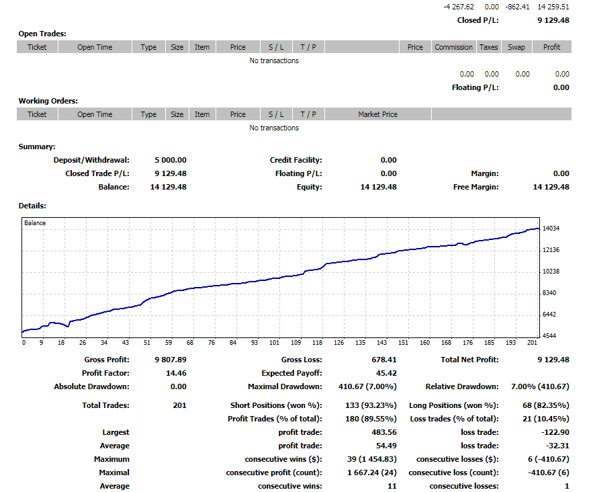Click the Total Net Profit label
Screen dimensions: 591x492
pyautogui.click(x=469, y=360)
